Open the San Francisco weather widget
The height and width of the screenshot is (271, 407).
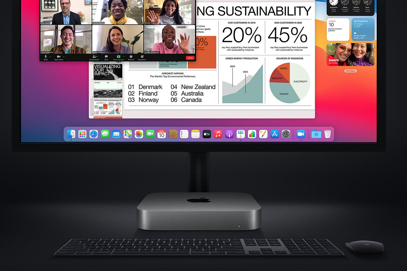pos(363,29)
